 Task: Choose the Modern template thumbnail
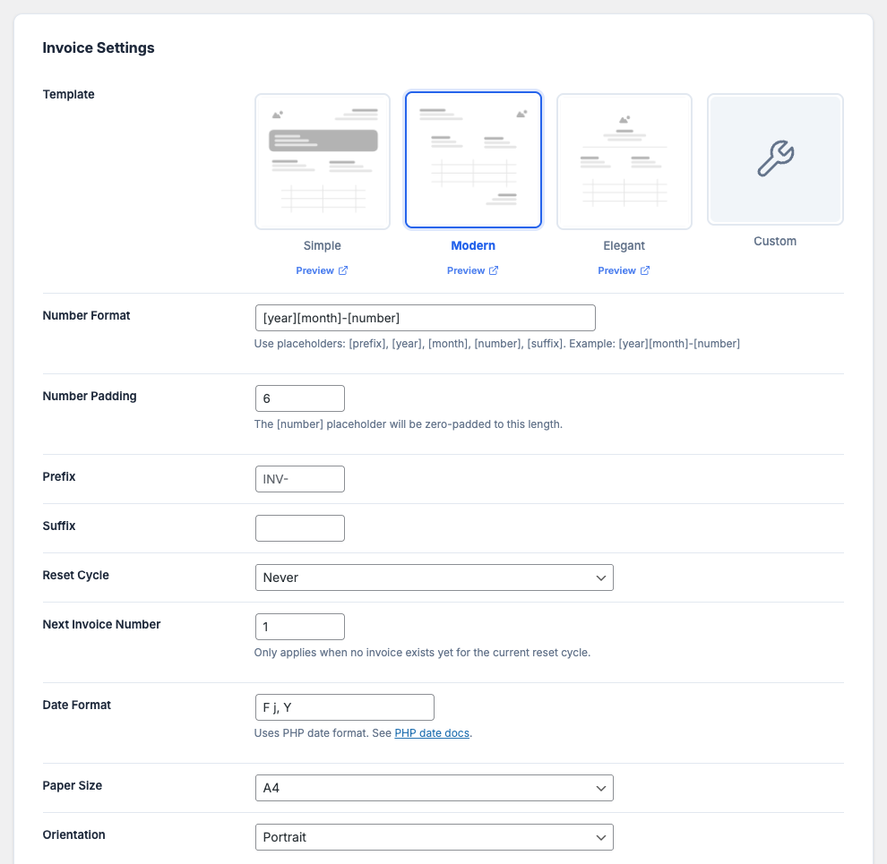tap(473, 161)
